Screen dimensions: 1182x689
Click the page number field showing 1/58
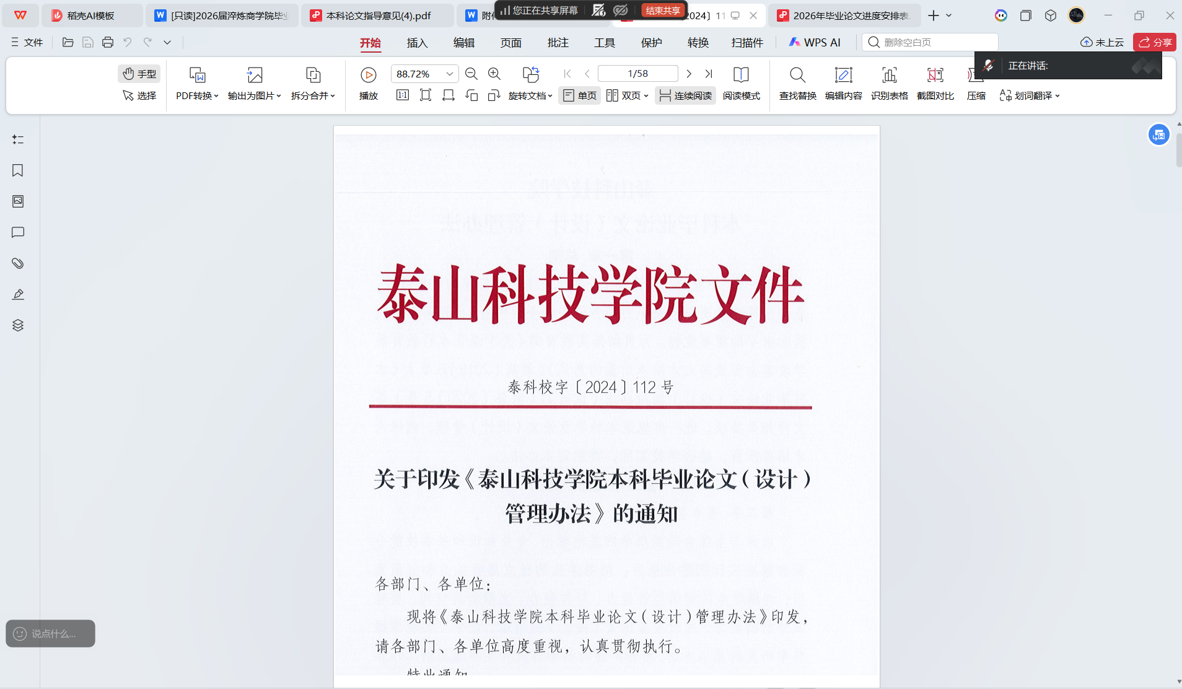(637, 74)
